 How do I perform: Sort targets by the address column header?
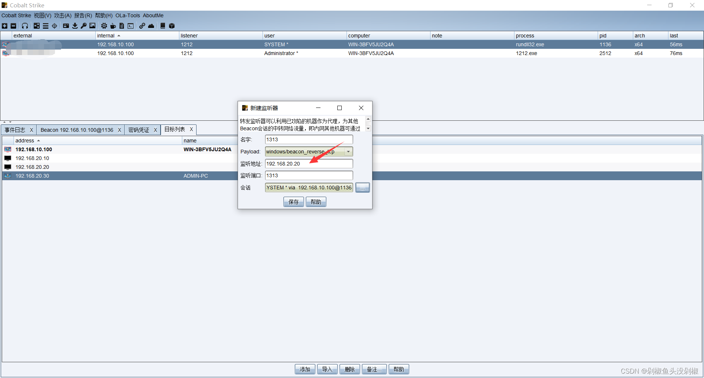click(x=98, y=141)
